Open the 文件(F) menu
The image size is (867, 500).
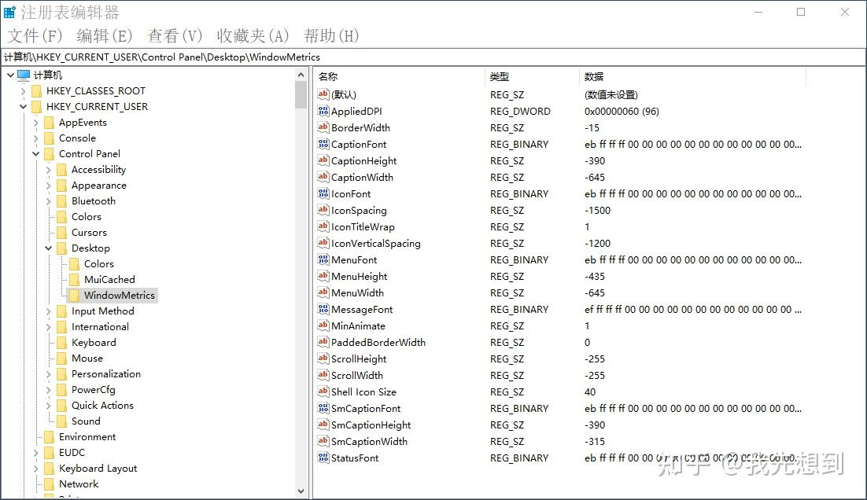click(x=35, y=36)
